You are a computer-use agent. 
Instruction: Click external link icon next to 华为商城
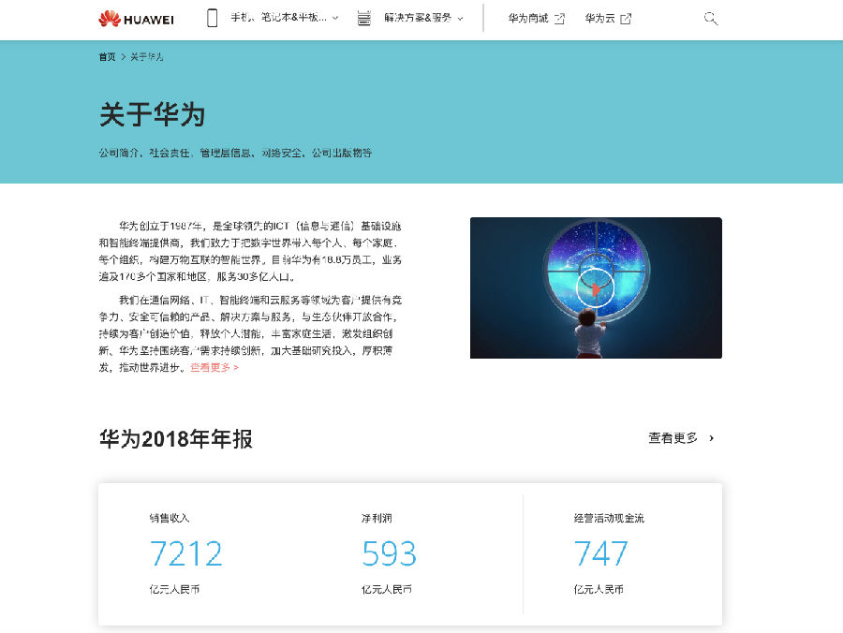click(x=560, y=19)
